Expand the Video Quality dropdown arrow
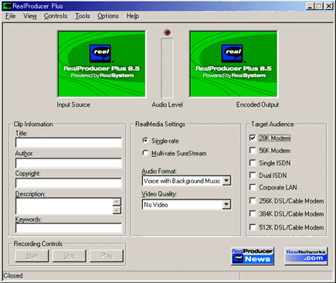 click(226, 205)
